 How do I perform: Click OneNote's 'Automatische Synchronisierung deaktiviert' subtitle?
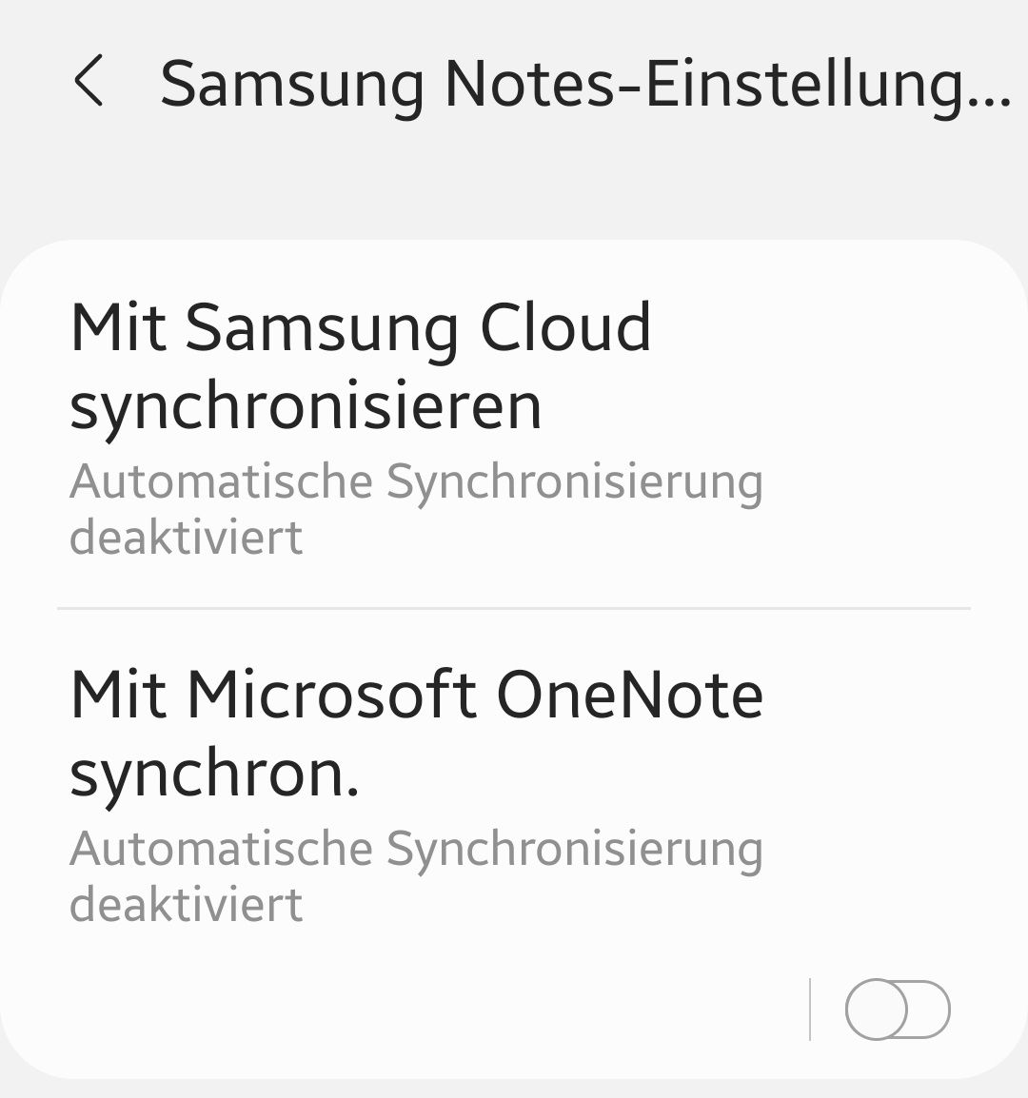tap(416, 875)
